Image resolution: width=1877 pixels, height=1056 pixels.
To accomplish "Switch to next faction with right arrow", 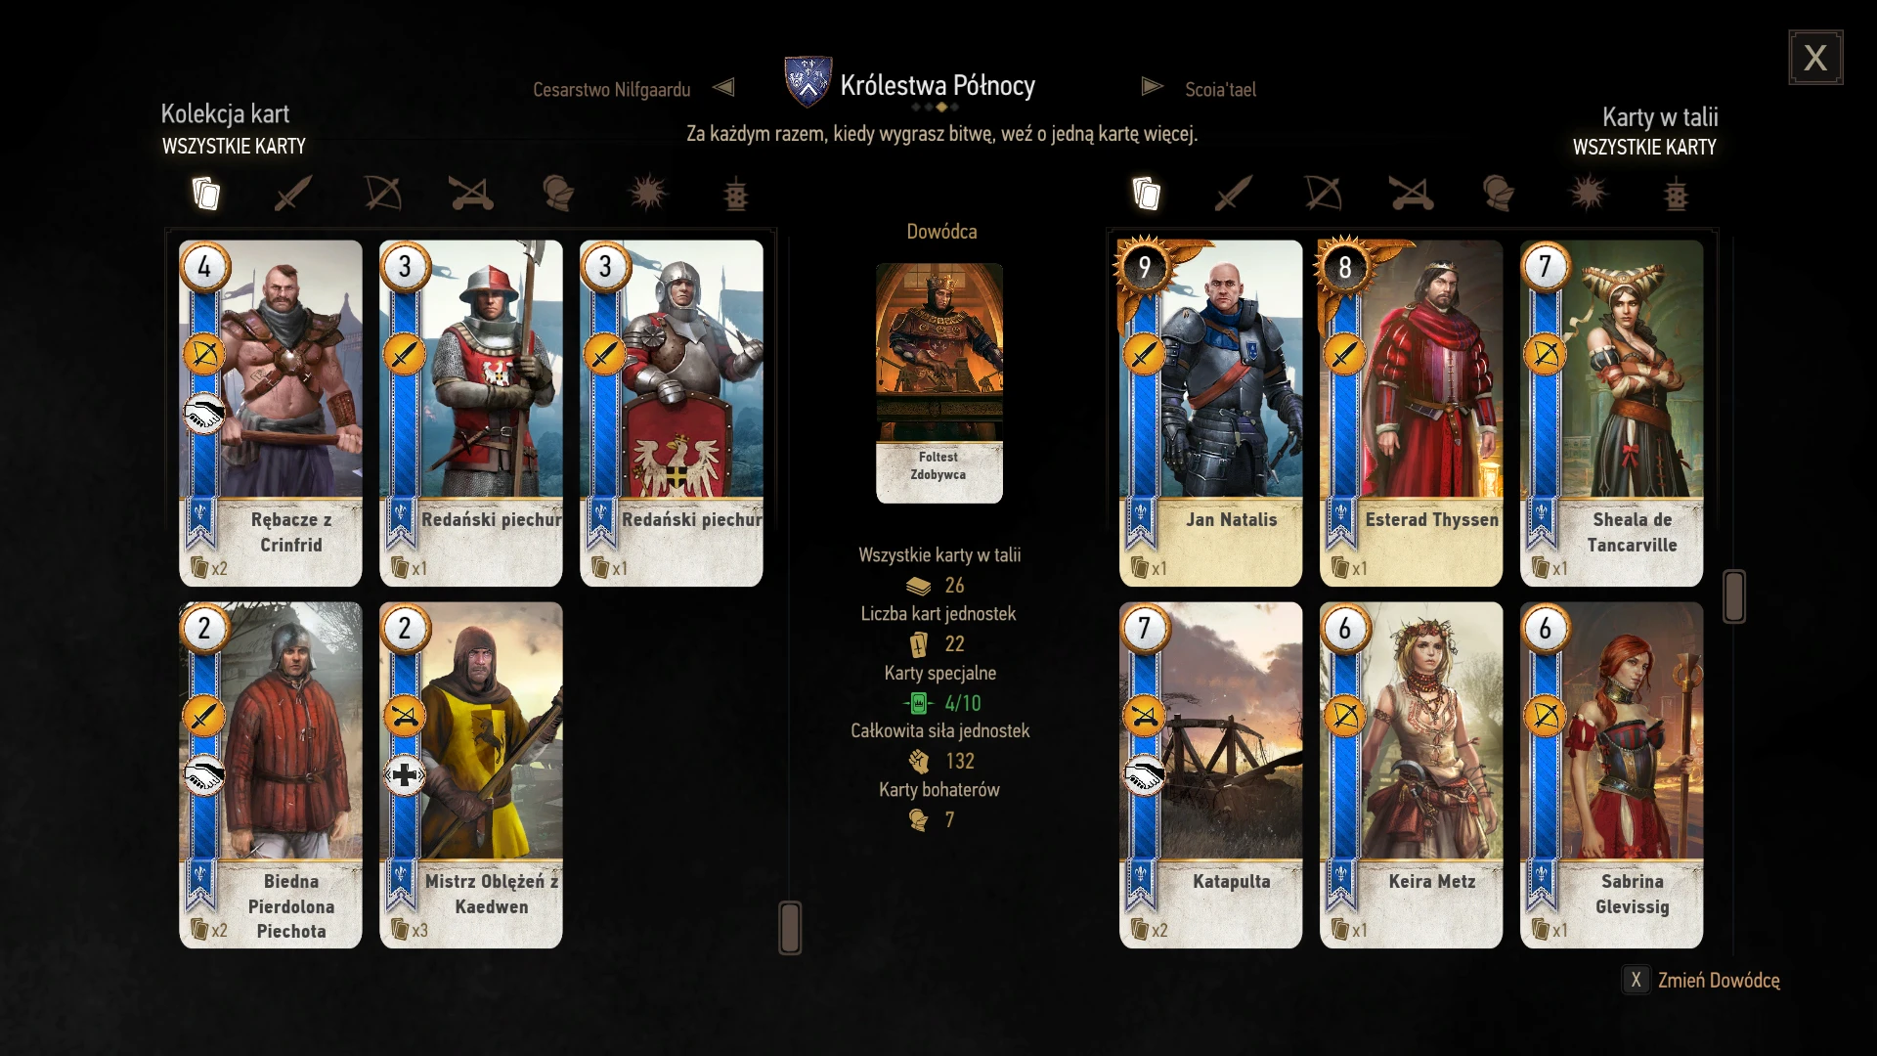I will 1153,87.
